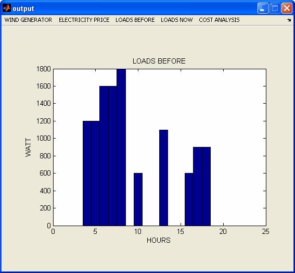Click the 600 watt bar at hour 10
Viewport: 295px width, 273px height.
click(x=138, y=200)
